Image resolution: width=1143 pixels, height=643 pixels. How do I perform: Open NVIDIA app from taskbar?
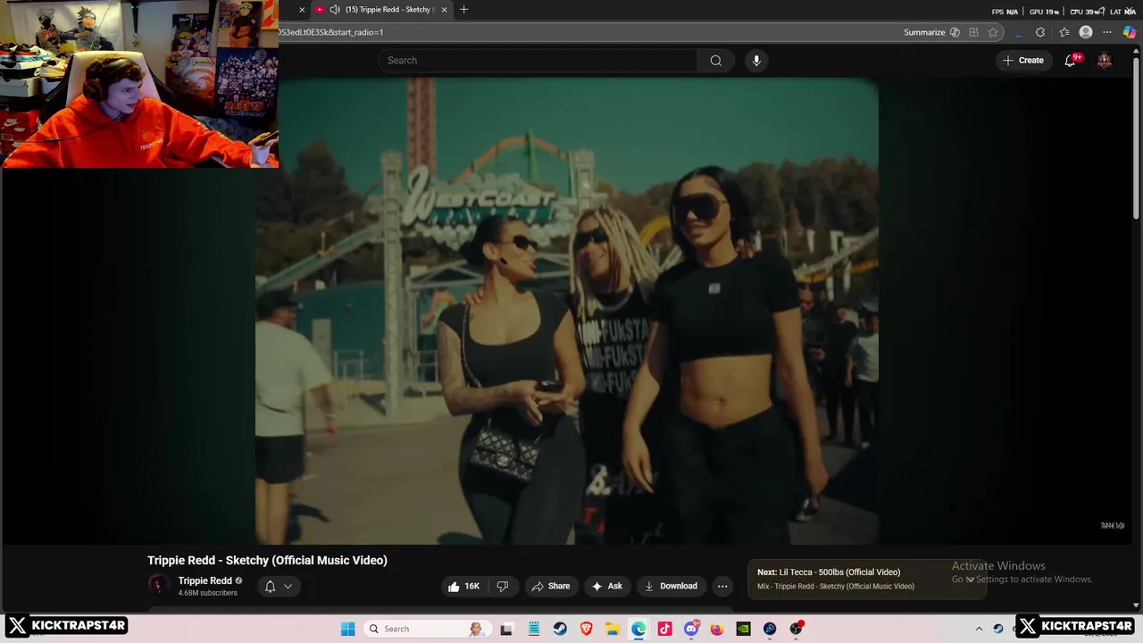[x=743, y=629]
